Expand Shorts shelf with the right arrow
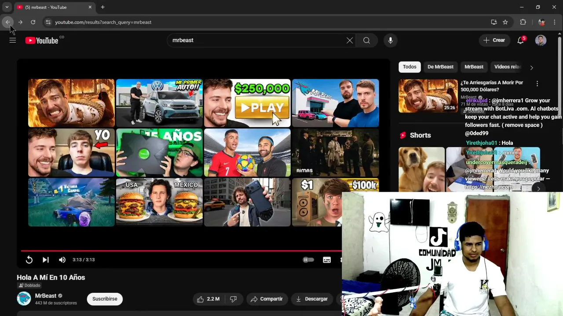563x316 pixels. [x=538, y=188]
